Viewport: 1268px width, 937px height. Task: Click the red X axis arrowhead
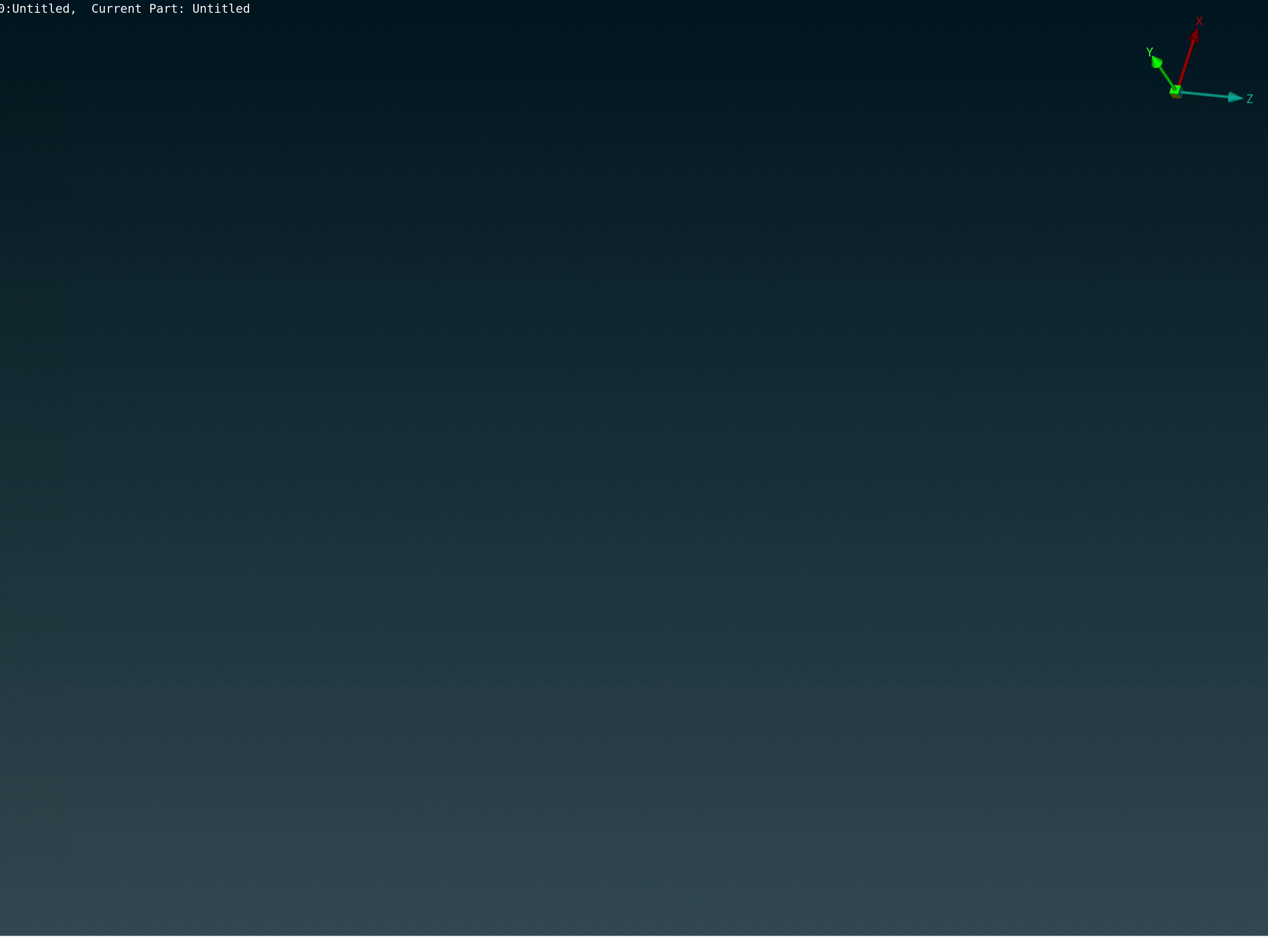(1194, 35)
